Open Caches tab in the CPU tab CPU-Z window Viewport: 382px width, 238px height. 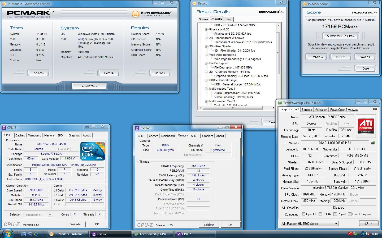tap(20, 135)
